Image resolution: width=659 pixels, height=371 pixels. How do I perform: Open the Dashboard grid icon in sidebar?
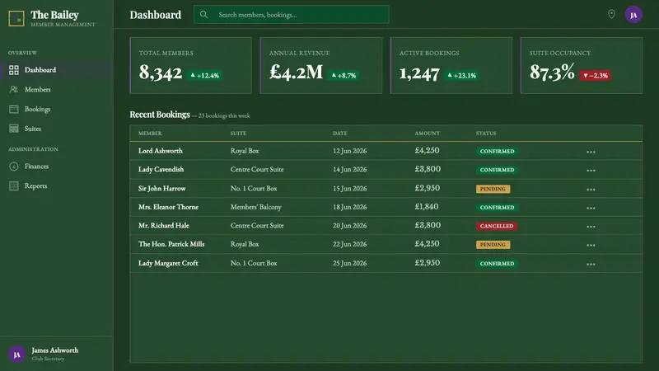pos(14,70)
